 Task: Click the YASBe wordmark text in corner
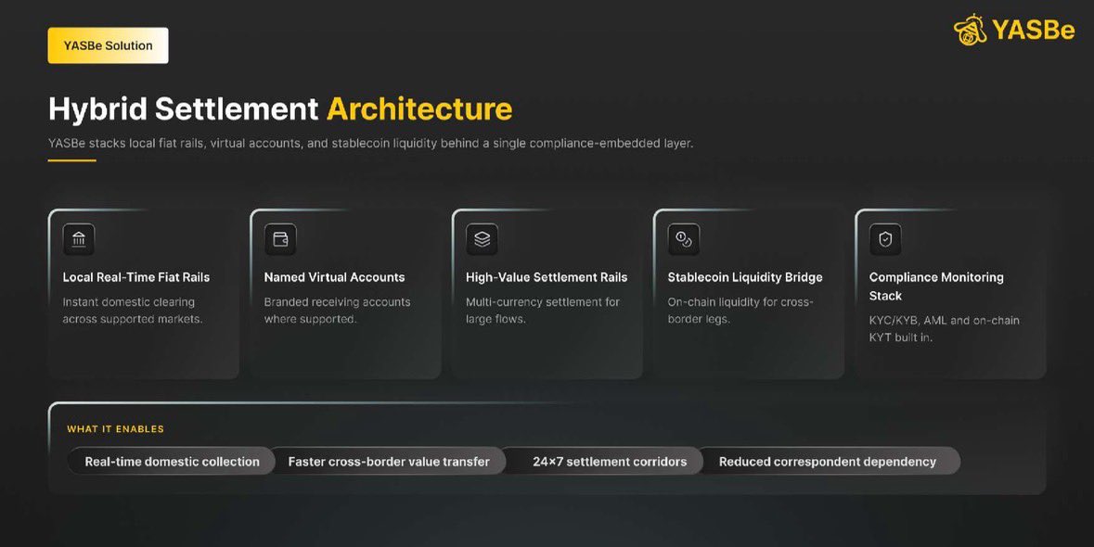pos(1034,30)
